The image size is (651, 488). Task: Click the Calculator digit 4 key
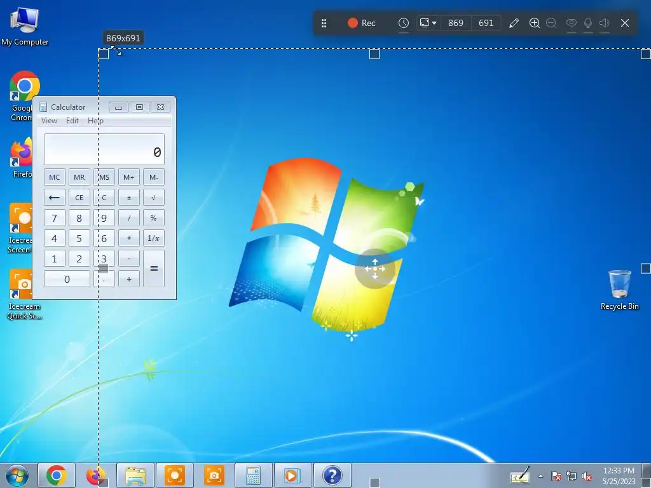(x=55, y=238)
